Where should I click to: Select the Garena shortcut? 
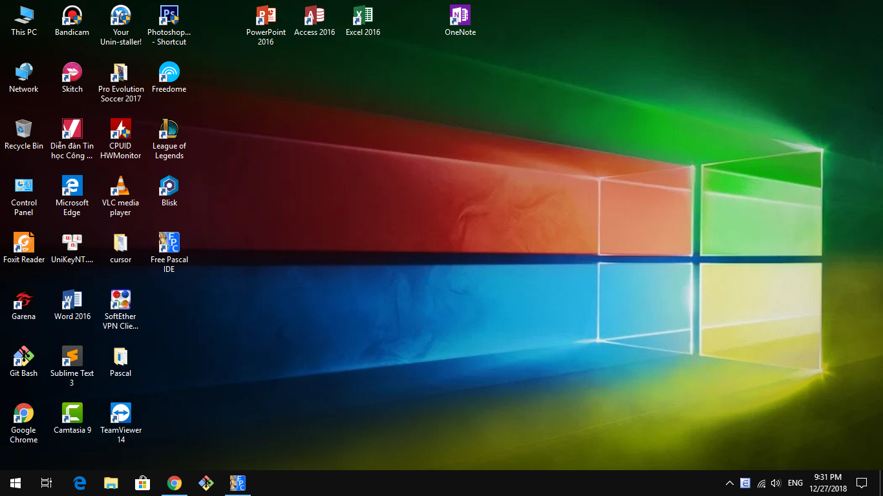(x=24, y=305)
